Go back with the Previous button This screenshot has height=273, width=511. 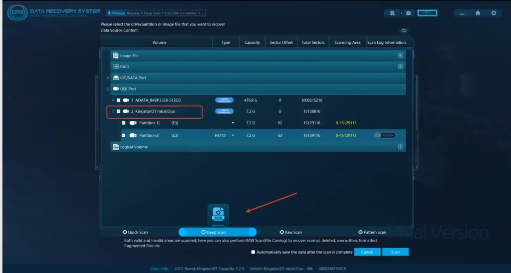point(116,13)
